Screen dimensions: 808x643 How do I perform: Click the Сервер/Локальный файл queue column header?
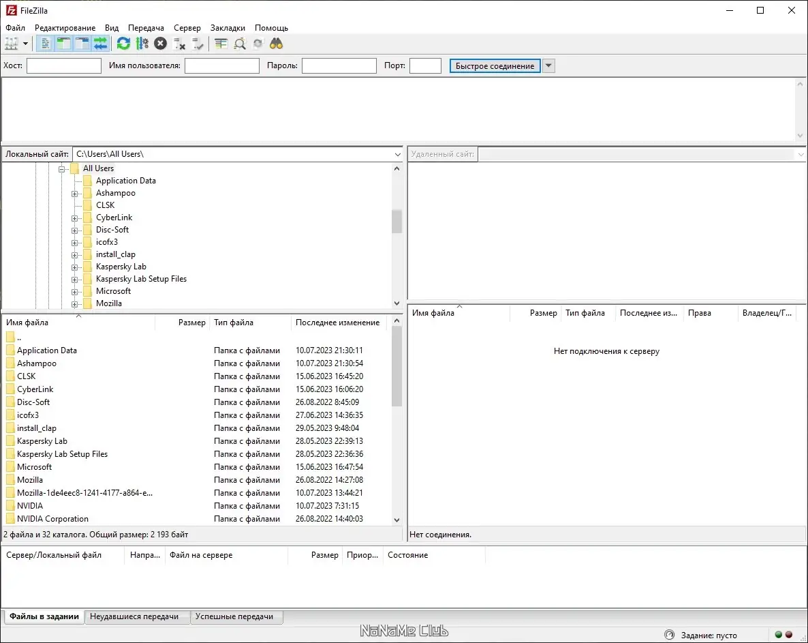(x=63, y=555)
